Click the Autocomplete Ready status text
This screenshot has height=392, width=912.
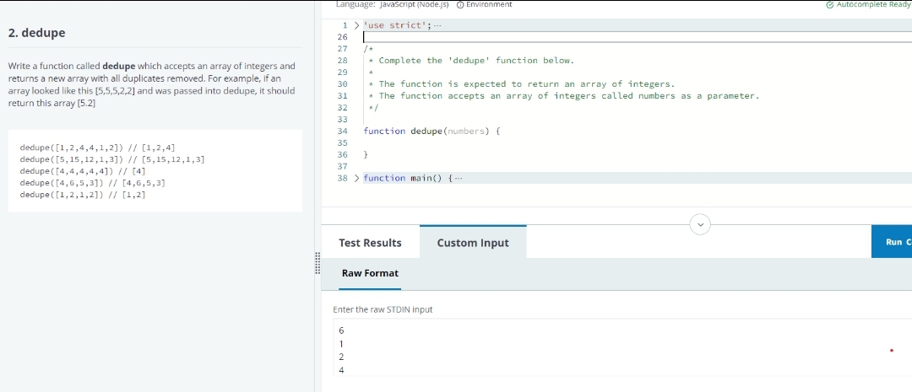pos(874,5)
